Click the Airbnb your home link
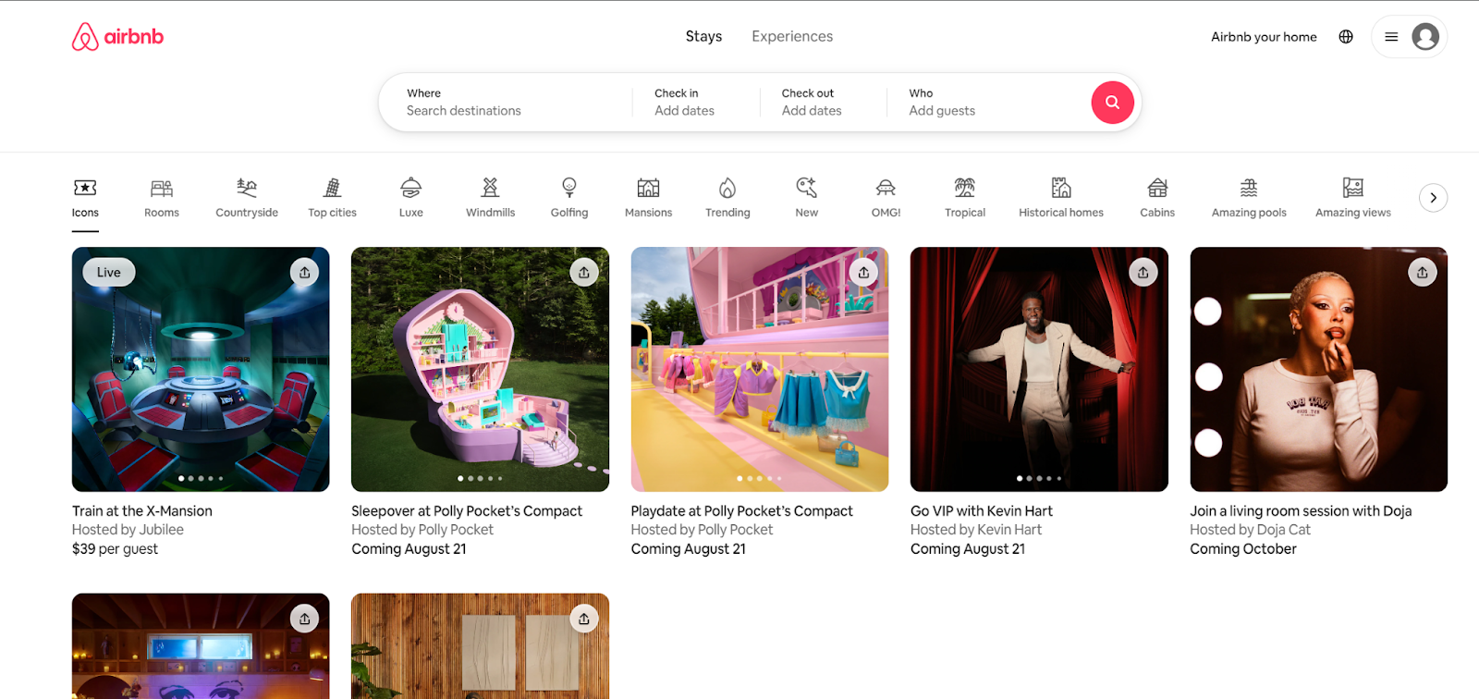Image resolution: width=1479 pixels, height=699 pixels. (x=1264, y=37)
